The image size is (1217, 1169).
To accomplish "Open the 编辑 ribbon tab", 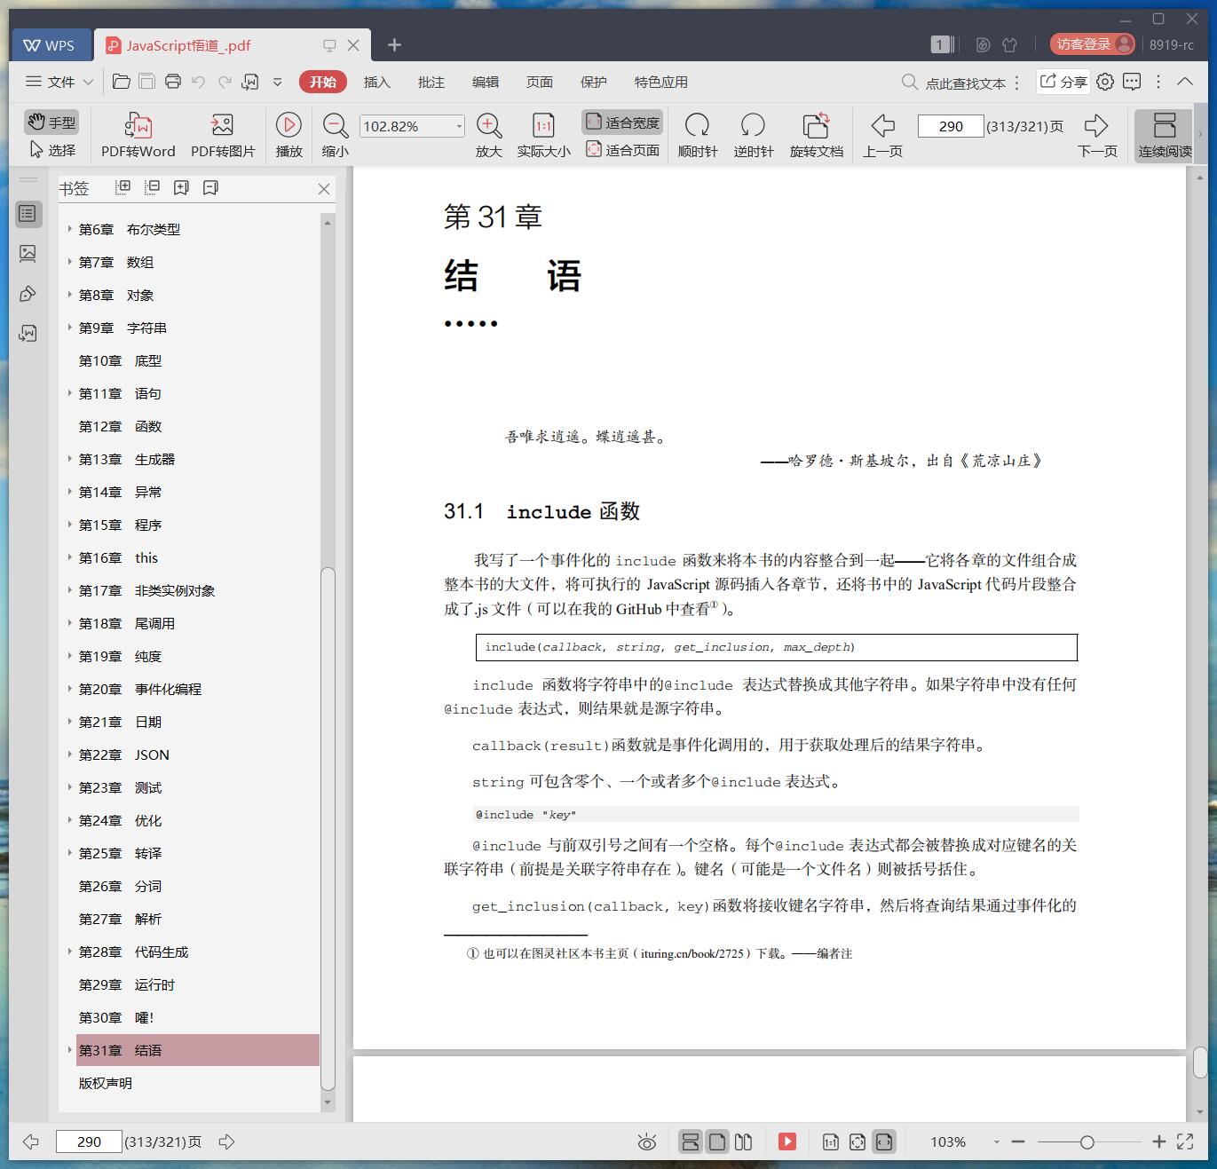I will tap(485, 82).
